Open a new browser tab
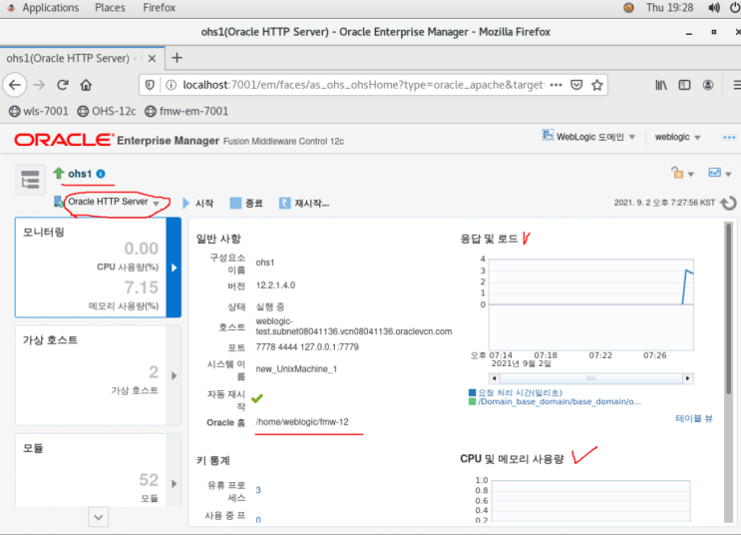Screen dimensions: 741x535 pos(177,58)
